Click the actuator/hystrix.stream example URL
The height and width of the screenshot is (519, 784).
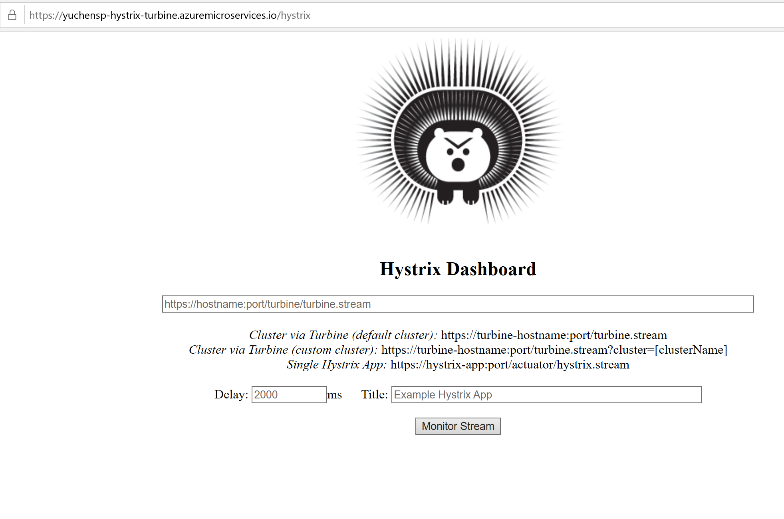click(510, 364)
